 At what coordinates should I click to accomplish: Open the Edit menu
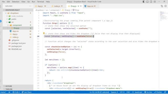point(8,2)
